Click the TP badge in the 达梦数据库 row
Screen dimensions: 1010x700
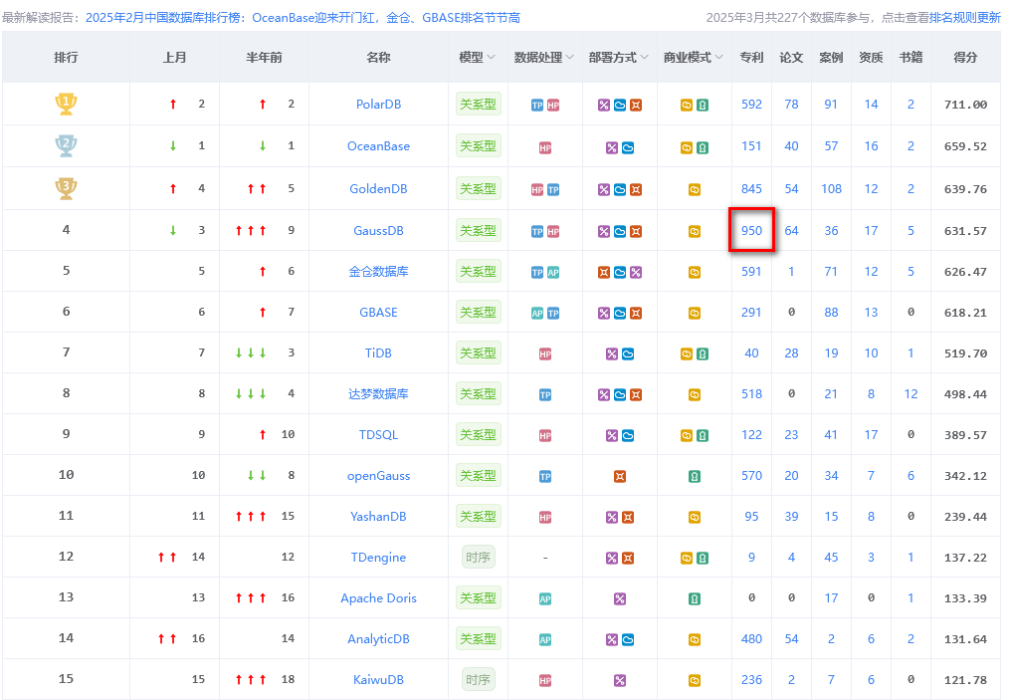[x=545, y=394]
